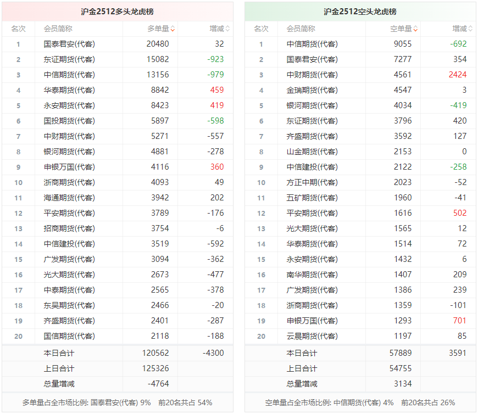Screen dimensions: 478x414
Task: Click long 本日合计 total 120562
Action: (155, 353)
